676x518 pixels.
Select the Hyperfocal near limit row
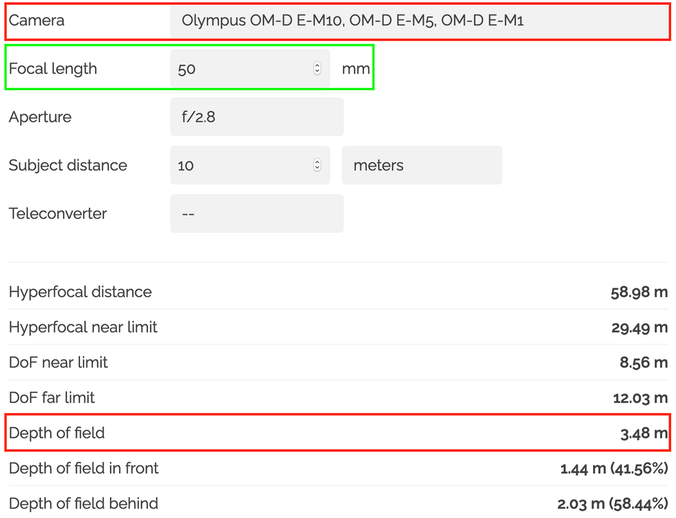pyautogui.click(x=339, y=327)
